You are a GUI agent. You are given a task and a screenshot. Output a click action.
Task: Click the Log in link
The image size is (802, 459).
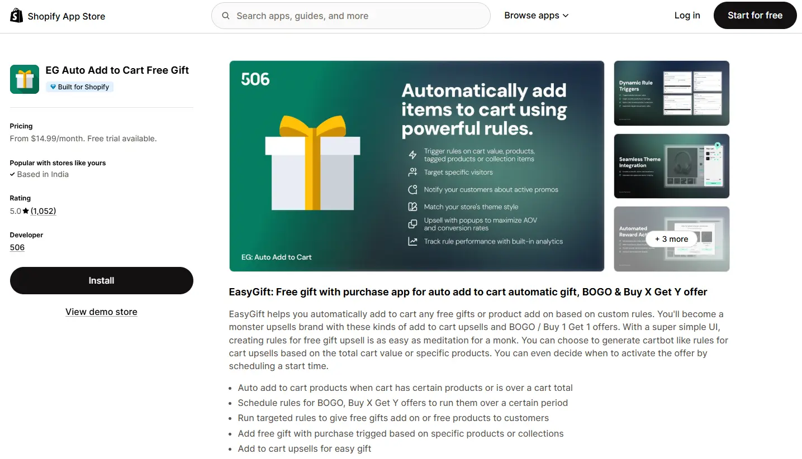687,16
